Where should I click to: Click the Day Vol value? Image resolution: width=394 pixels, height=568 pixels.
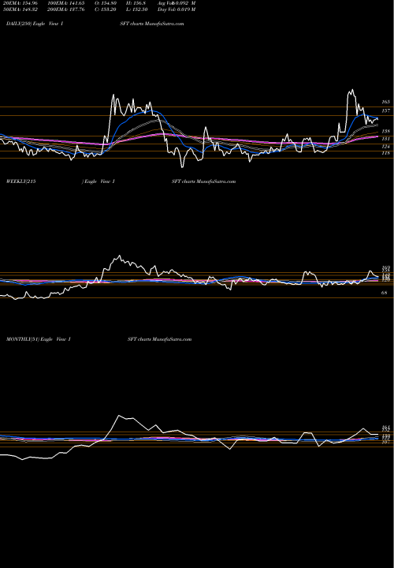177,9
